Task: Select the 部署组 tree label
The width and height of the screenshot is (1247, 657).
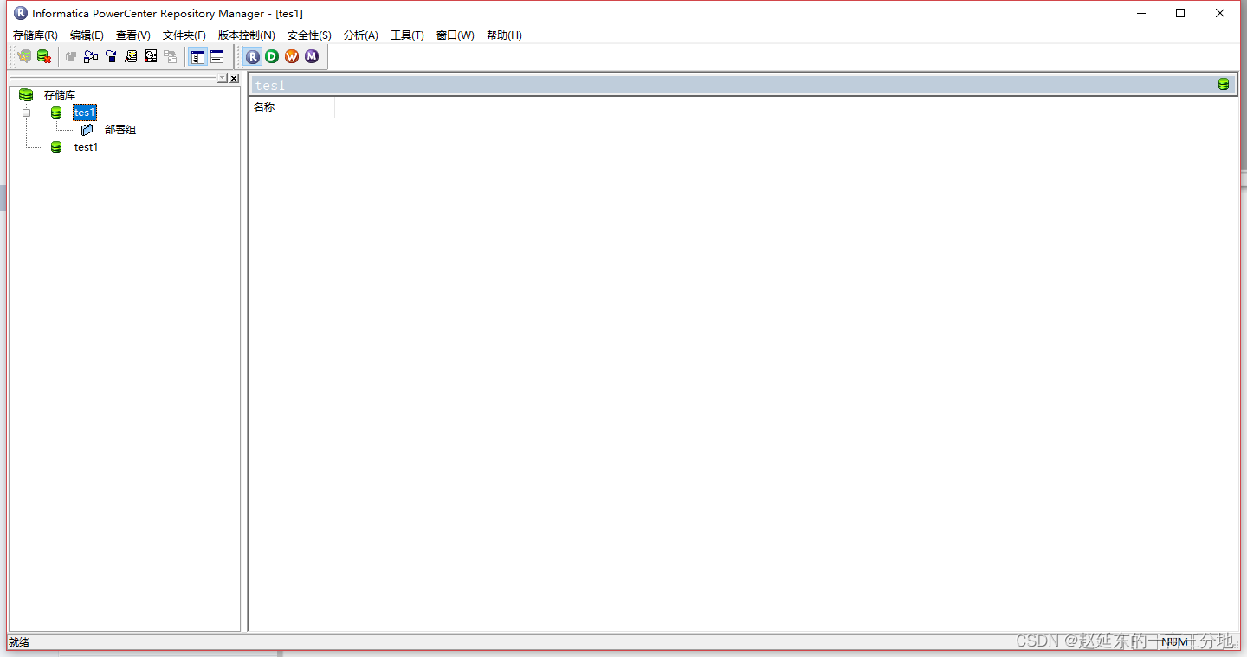Action: pos(120,130)
